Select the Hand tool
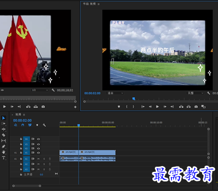Screen dimensions: 218x191 pyautogui.click(x=4, y=152)
